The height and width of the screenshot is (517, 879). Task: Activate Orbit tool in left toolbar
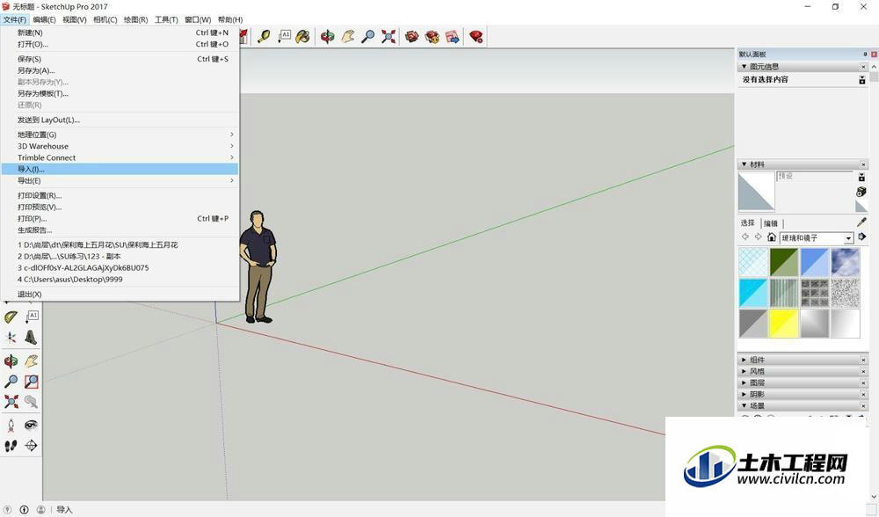point(11,361)
